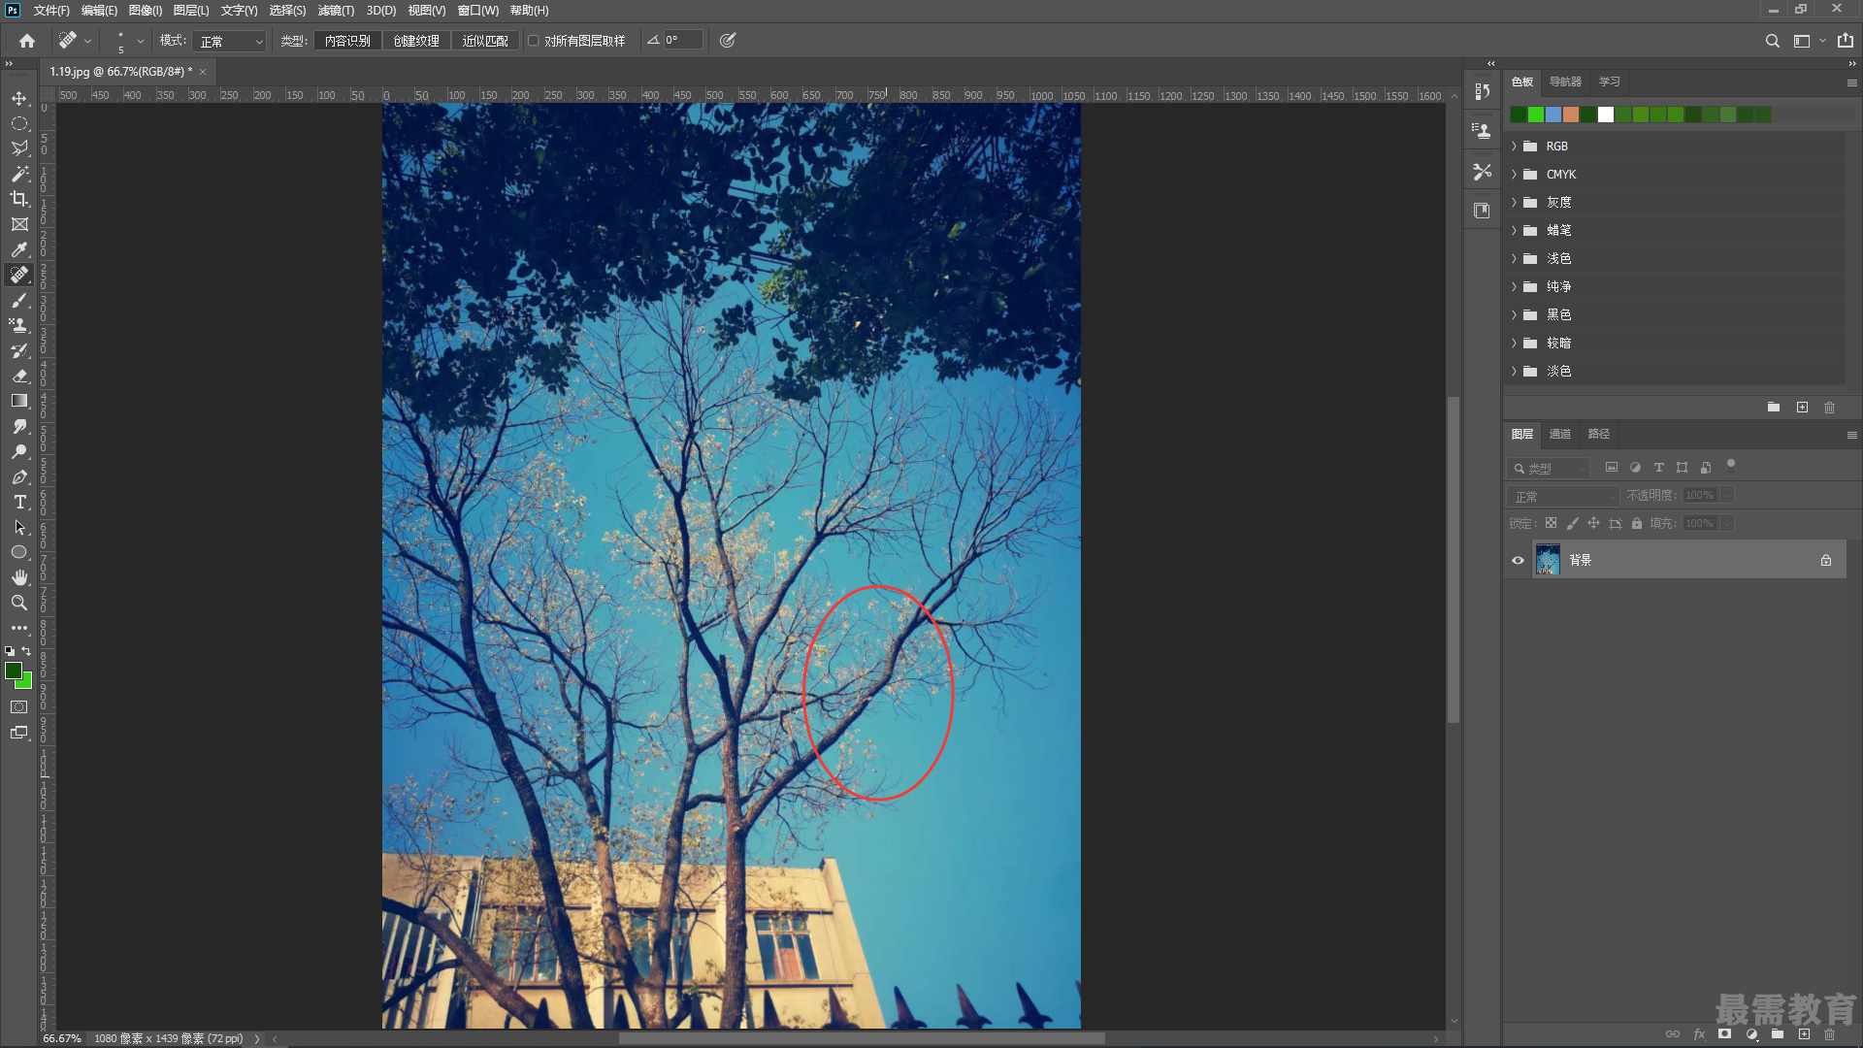Screen dimensions: 1863x1048
Task: Select the Eyedropper tool
Action: [x=19, y=249]
